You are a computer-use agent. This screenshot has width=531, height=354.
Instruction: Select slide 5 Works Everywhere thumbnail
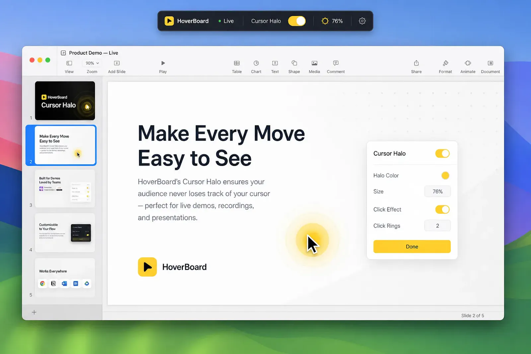point(65,277)
